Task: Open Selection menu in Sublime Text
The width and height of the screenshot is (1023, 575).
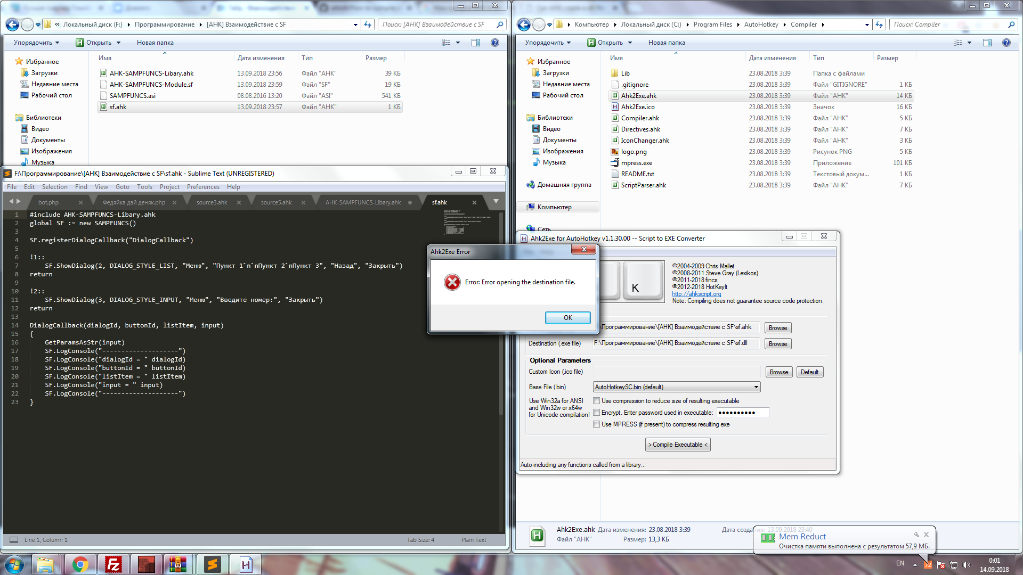Action: point(55,187)
